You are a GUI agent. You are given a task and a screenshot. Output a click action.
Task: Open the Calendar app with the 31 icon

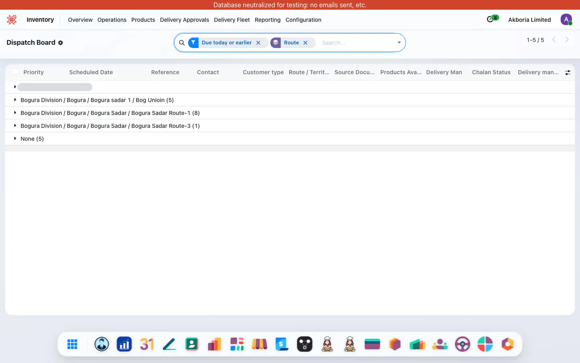pyautogui.click(x=147, y=344)
